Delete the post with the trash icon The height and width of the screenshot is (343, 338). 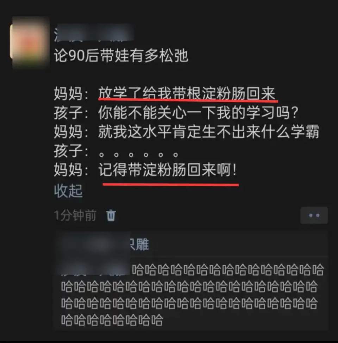(111, 216)
